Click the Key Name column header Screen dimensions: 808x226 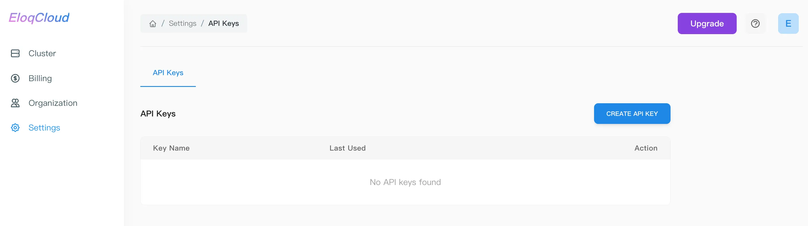172,148
